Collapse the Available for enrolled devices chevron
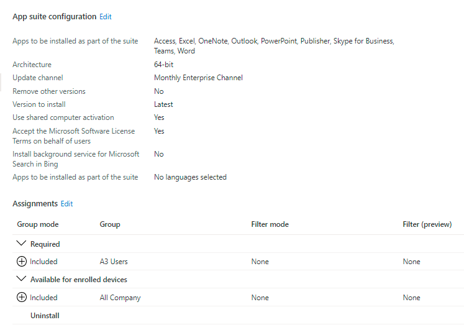This screenshot has width=464, height=330. tap(21, 279)
